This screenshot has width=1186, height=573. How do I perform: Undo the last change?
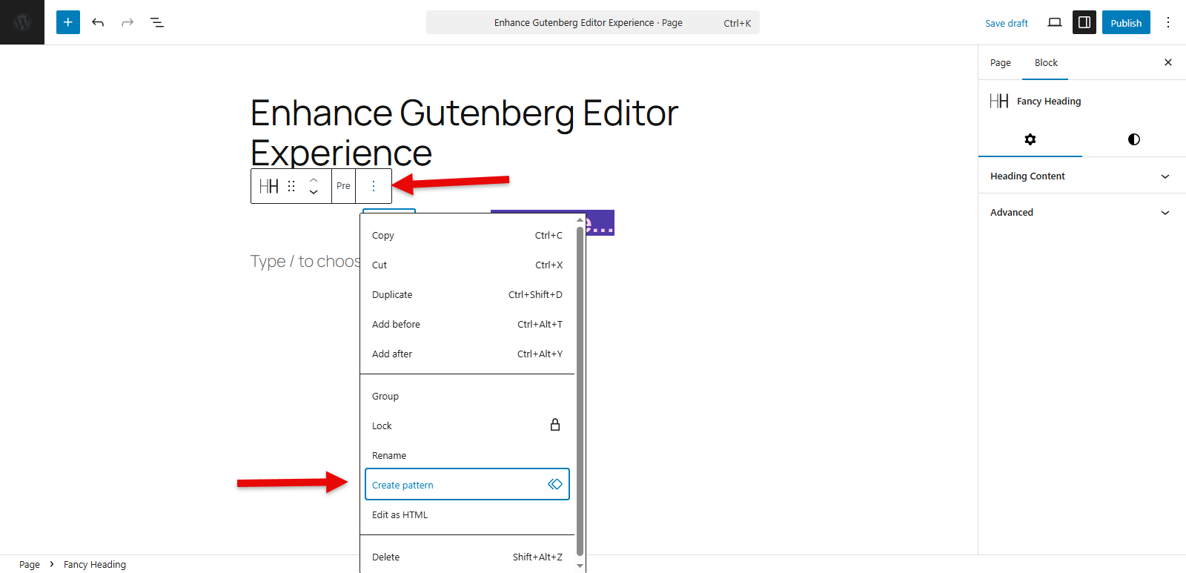pos(98,22)
